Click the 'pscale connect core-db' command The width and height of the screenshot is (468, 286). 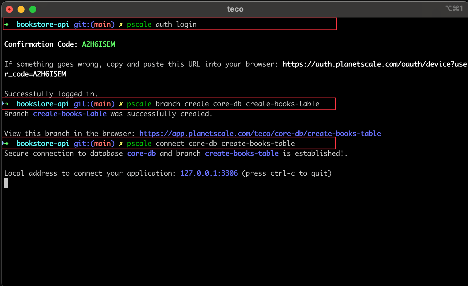211,144
